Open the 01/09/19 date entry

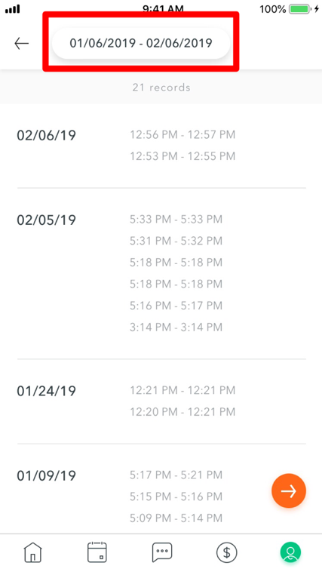tap(47, 476)
